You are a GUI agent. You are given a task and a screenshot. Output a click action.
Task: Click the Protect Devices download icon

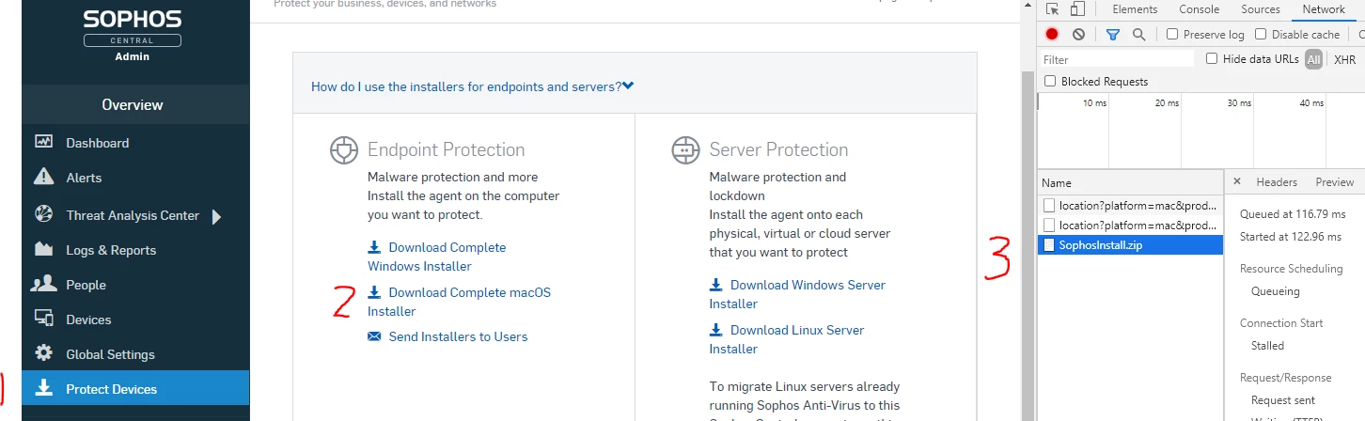[x=43, y=388]
